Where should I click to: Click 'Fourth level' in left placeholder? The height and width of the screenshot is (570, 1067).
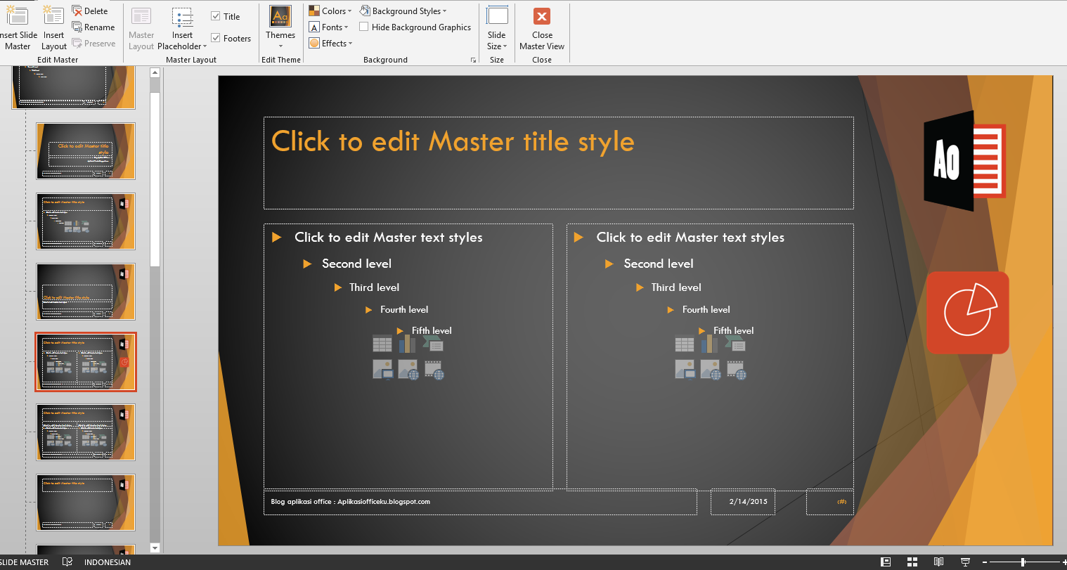point(404,309)
